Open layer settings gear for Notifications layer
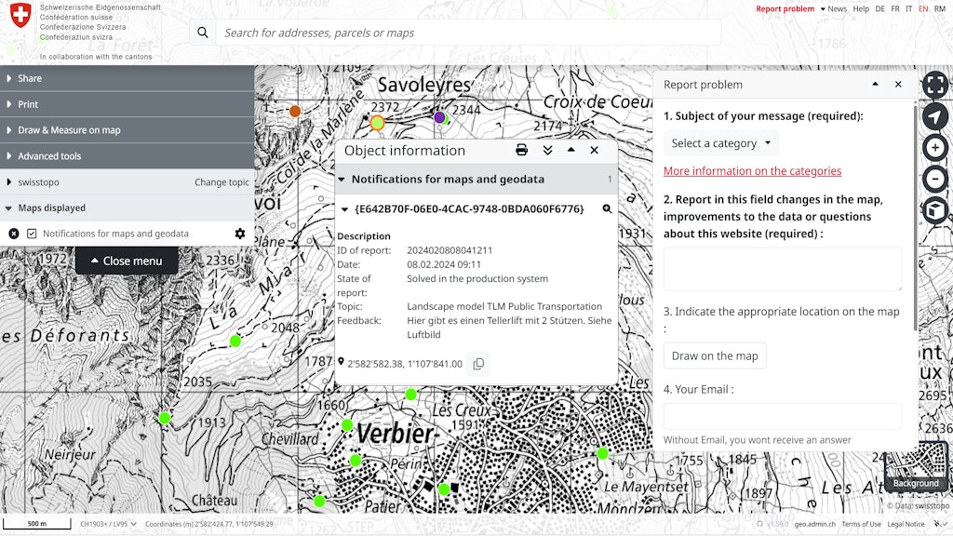Screen dimensions: 953x536 pyautogui.click(x=240, y=234)
